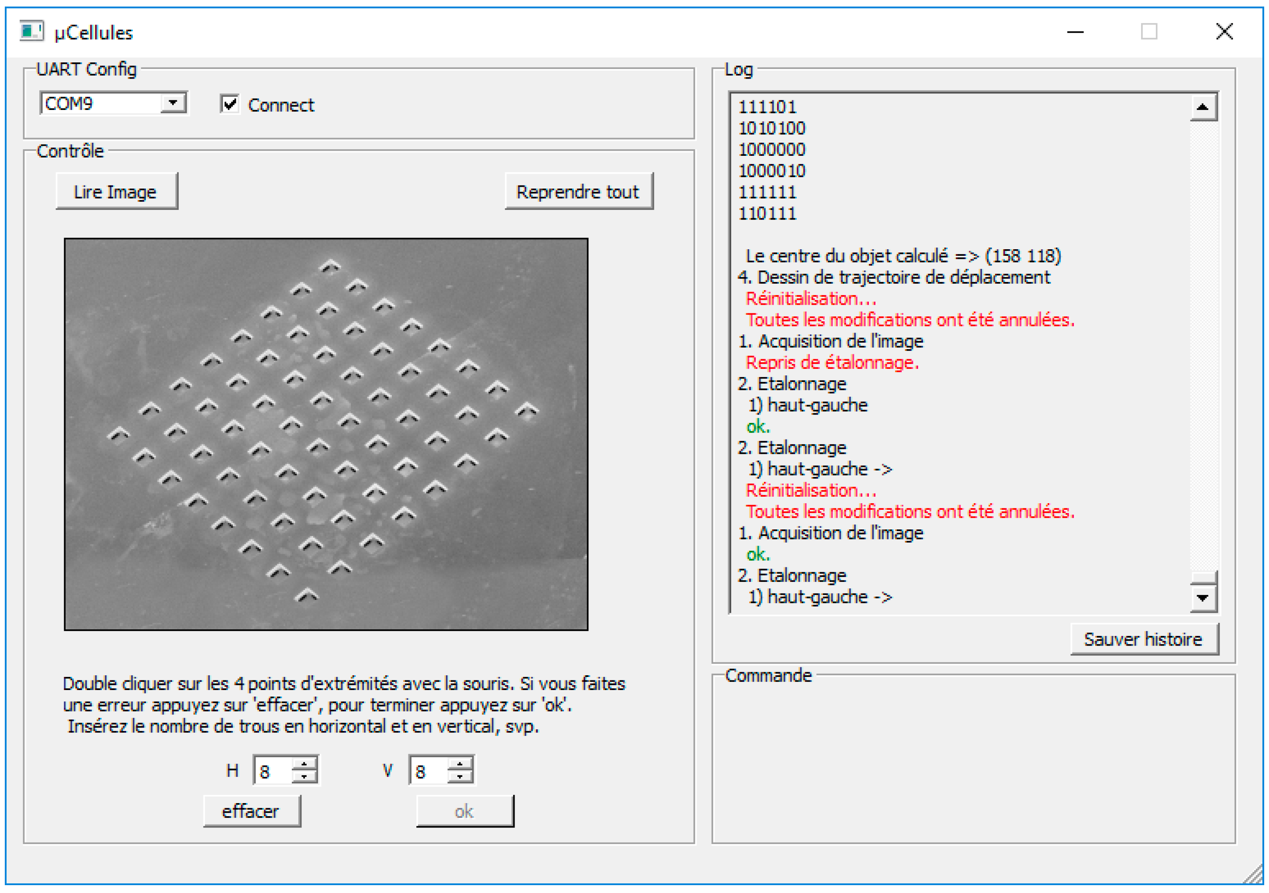
Task: Click the Reprendre tout button
Action: pyautogui.click(x=579, y=191)
